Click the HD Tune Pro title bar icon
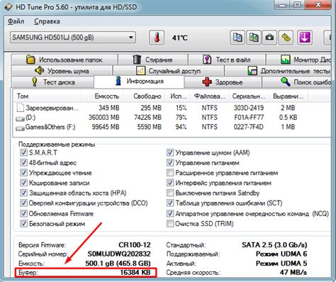The height and width of the screenshot is (282, 336). [9, 7]
